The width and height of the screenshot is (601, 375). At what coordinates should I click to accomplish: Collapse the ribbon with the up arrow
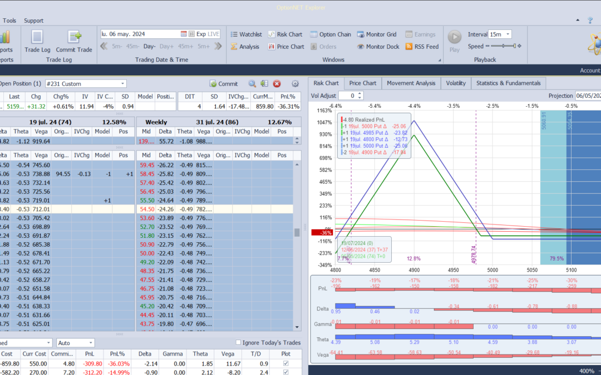pos(578,21)
